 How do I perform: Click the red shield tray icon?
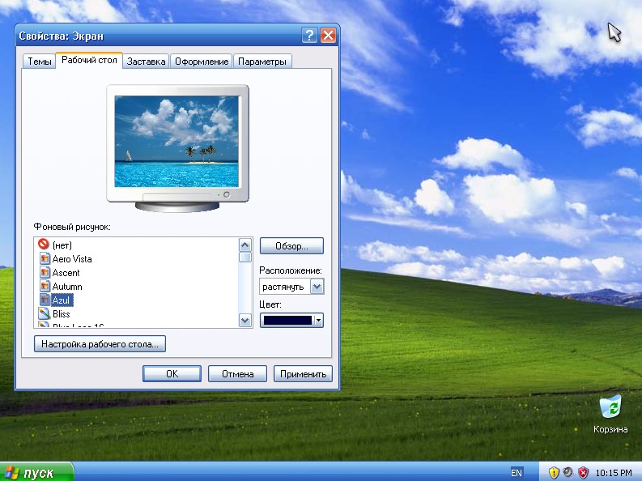[583, 473]
